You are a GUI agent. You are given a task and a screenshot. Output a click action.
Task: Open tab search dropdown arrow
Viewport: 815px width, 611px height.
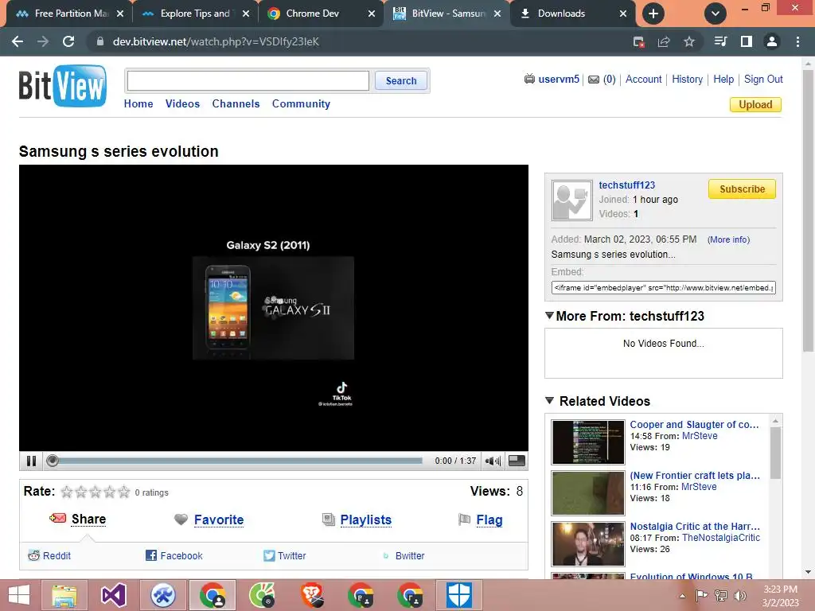tap(716, 14)
